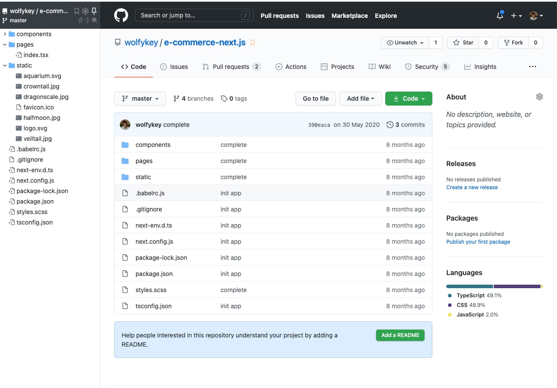The width and height of the screenshot is (557, 388).
Task: Click the wolfykey avatar in commit bar
Action: (125, 125)
